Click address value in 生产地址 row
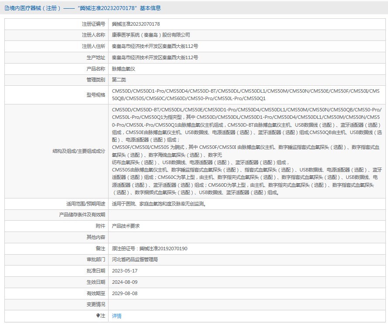This screenshot has width=388, height=326. coord(155,57)
